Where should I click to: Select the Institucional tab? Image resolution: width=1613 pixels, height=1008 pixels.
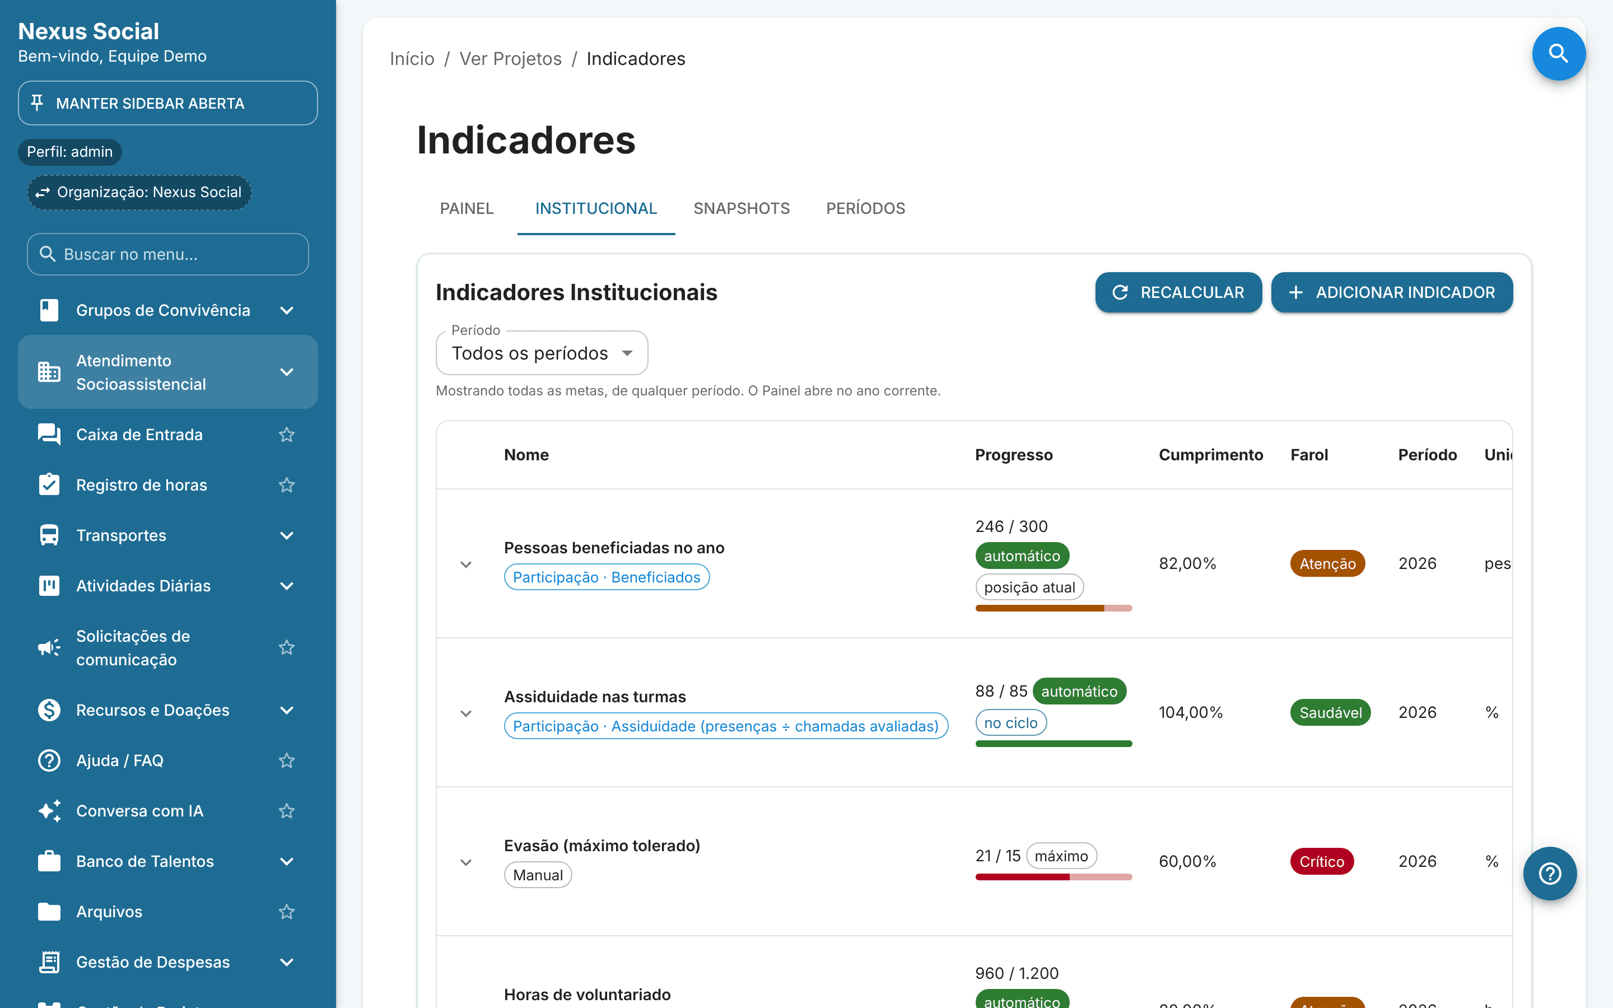point(596,208)
